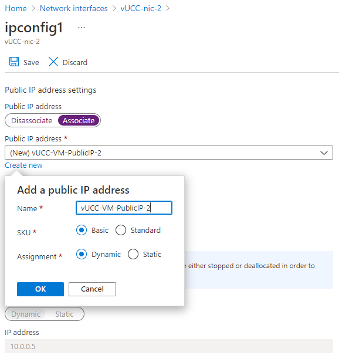Click the Discard X icon
This screenshot has width=339, height=362.
pyautogui.click(x=53, y=62)
